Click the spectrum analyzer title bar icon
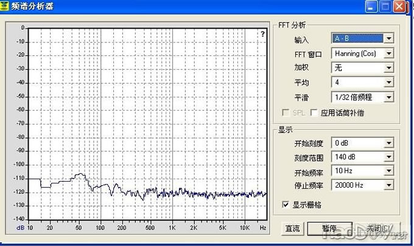414x246 pixels. [6, 7]
